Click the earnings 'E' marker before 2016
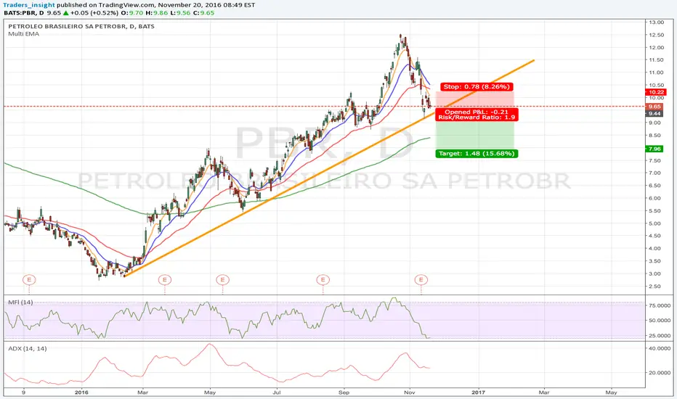This screenshot has width=677, height=399. 29,279
